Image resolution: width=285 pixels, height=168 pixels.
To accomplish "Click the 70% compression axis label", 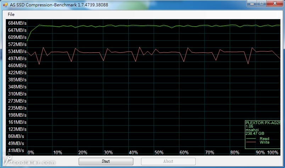I will tap(209, 152).
